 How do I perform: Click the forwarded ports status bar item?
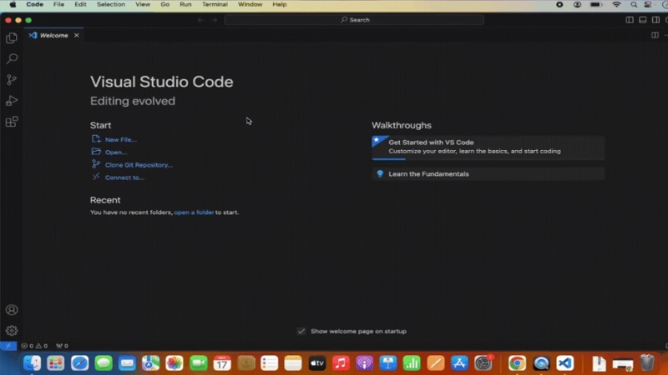click(62, 346)
